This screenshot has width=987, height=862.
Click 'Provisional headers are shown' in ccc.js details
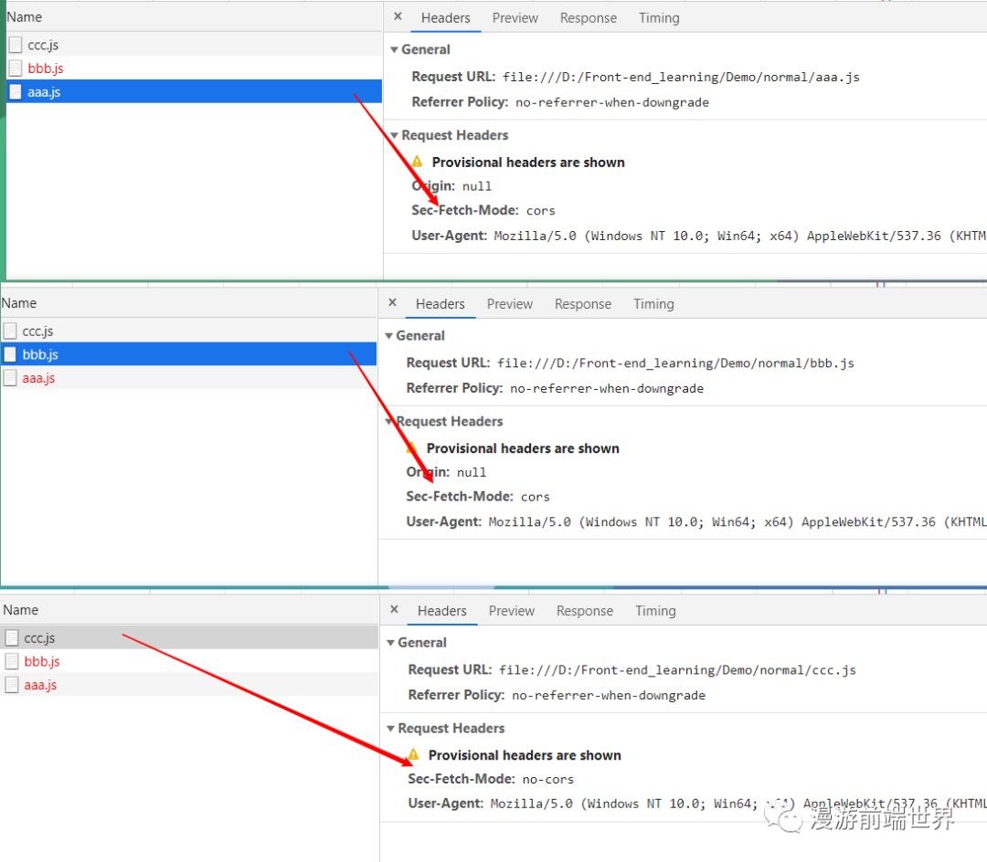tap(525, 755)
